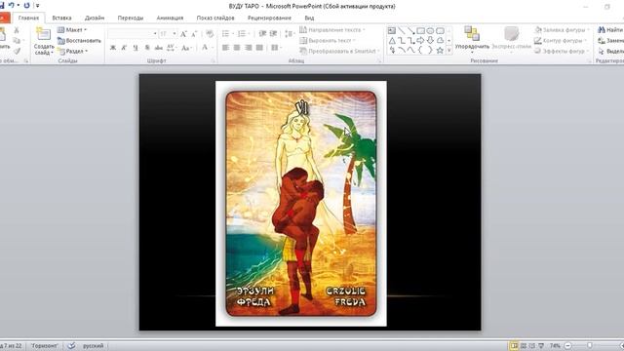Open the Макет layout dropdown

pos(71,30)
